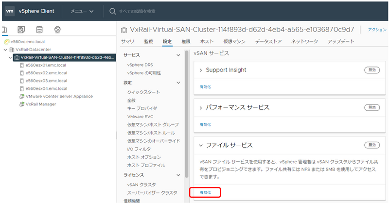Click the host icon of e560esx01.emc.local
The width and height of the screenshot is (389, 205).
point(22,65)
